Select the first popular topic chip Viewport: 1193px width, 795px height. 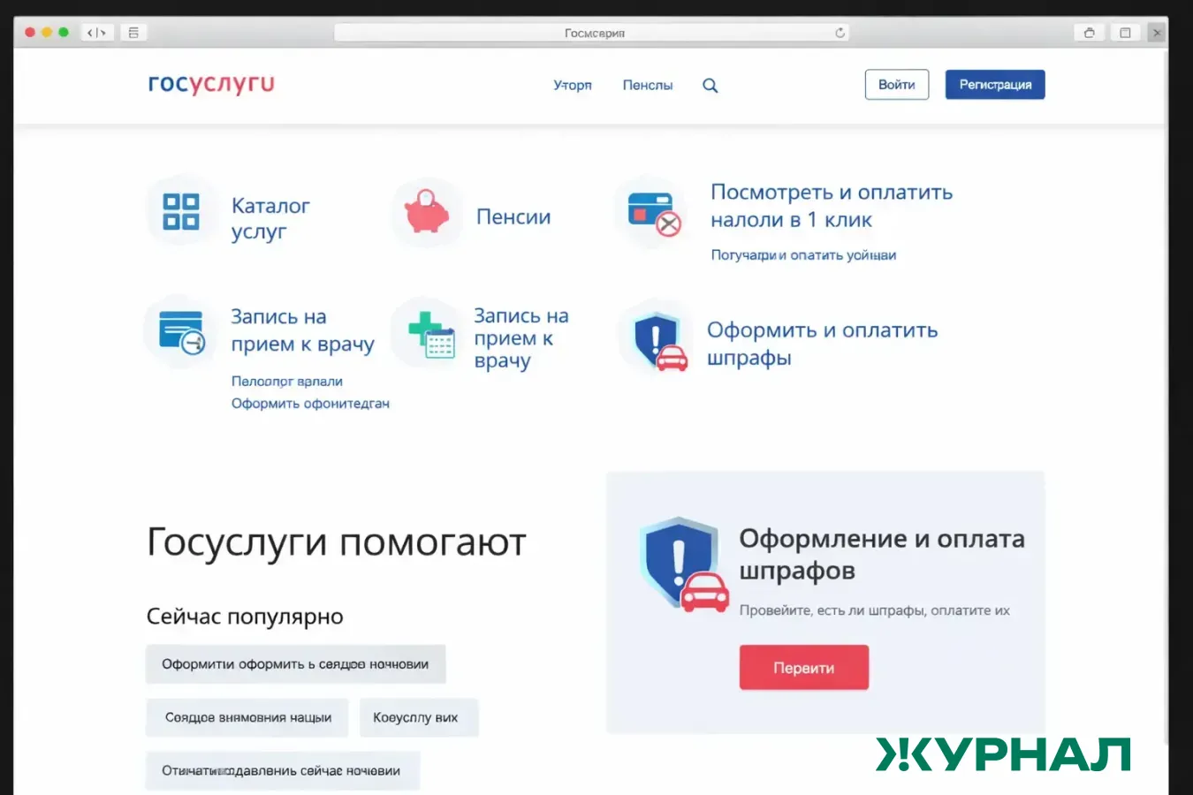click(295, 663)
